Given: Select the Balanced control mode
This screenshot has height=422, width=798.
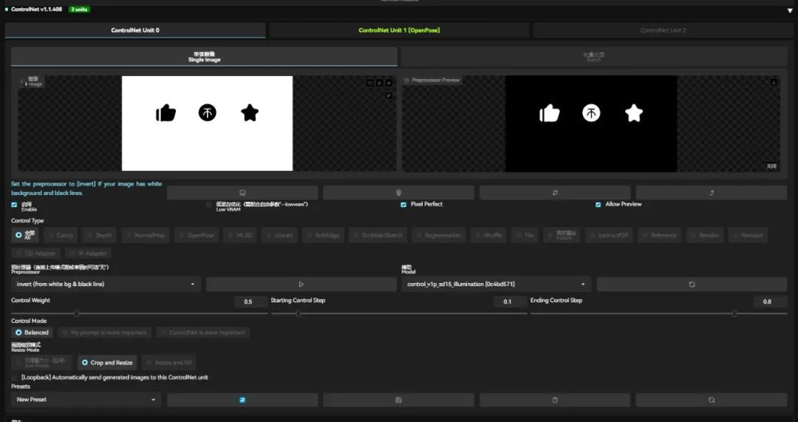Looking at the screenshot, I should [32, 333].
